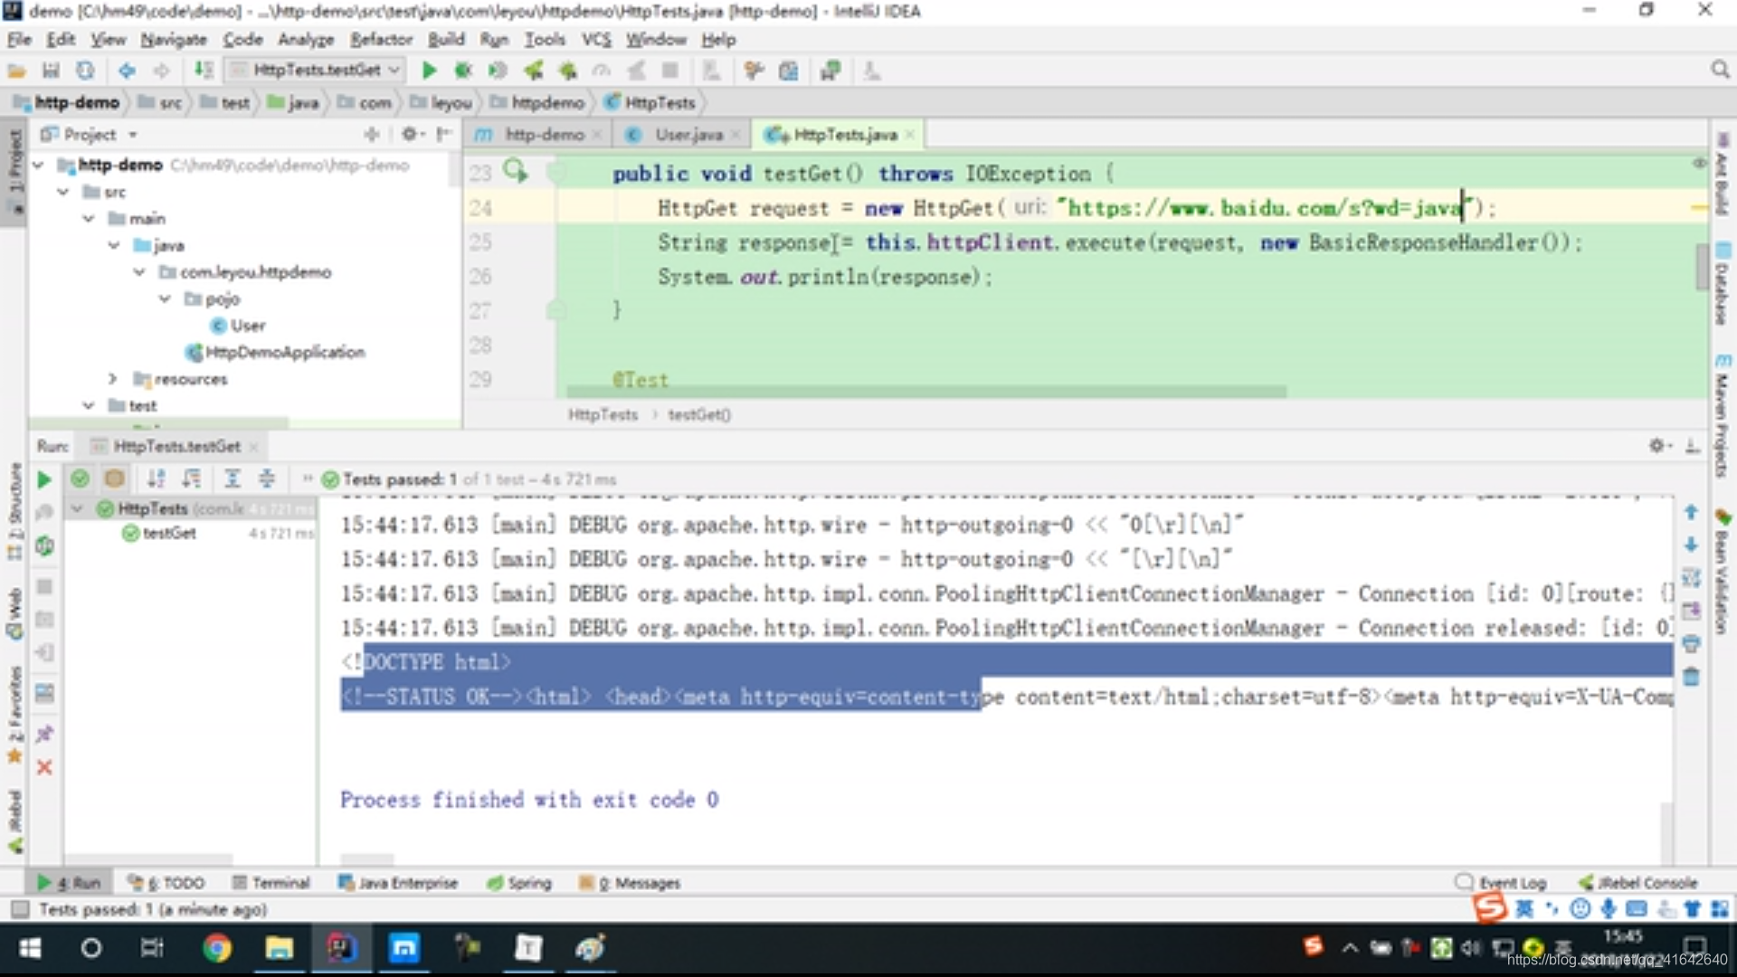The height and width of the screenshot is (977, 1737).
Task: Click the run gutter icon at line 23
Action: point(516,170)
